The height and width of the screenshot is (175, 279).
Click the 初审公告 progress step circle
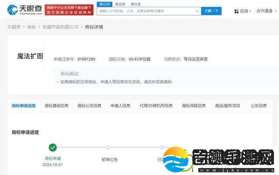(108, 148)
